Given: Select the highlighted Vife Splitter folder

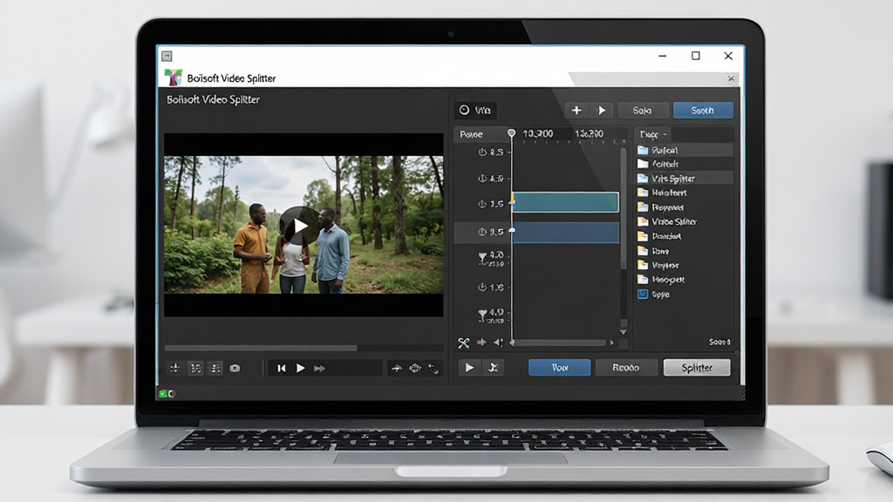Looking at the screenshot, I should [x=685, y=178].
